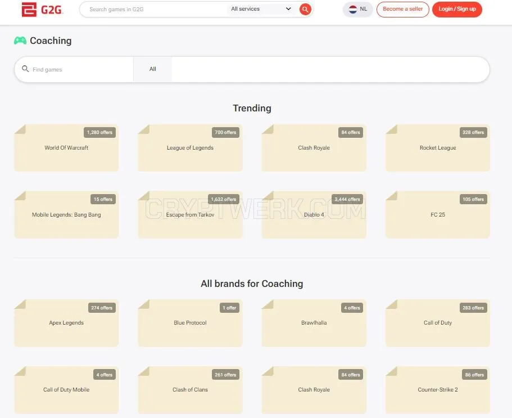This screenshot has width=512, height=418.
Task: Open World Of Warcraft coaching card
Action: point(66,148)
